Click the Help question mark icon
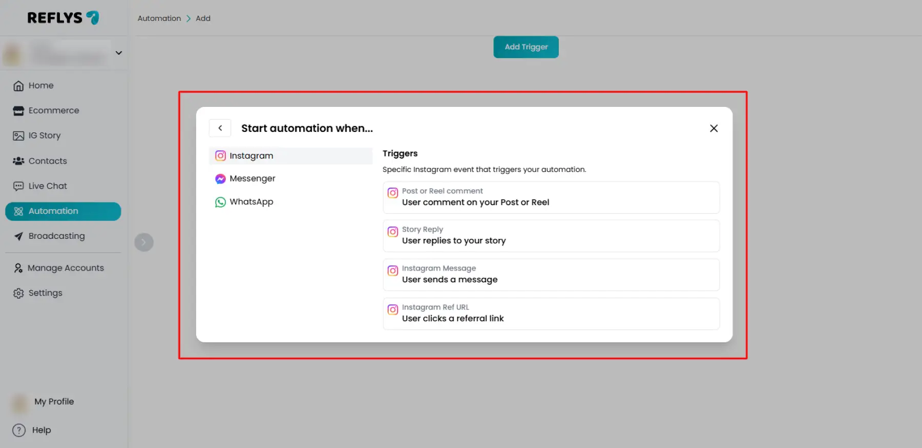This screenshot has width=922, height=448. pyautogui.click(x=19, y=430)
